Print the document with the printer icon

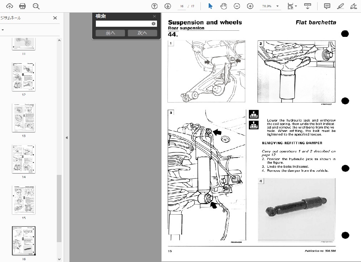click(22, 6)
